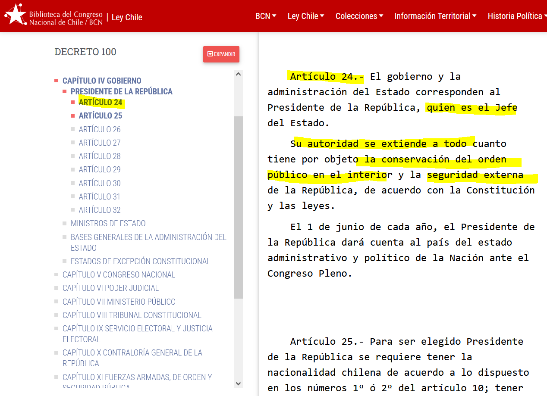The width and height of the screenshot is (547, 396).
Task: Click the index scrollbar up arrow
Action: click(x=238, y=74)
